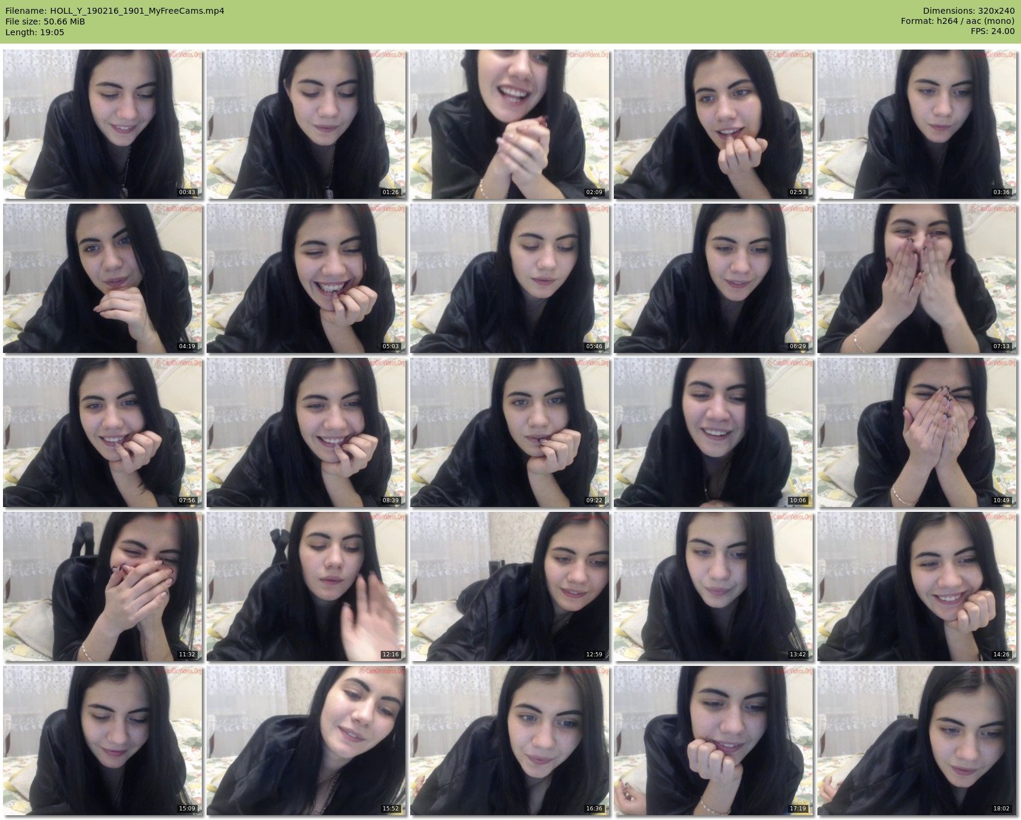Click the filename text HOLL_Y_190216_1901_MyFreeCams.mp4

click(x=137, y=11)
